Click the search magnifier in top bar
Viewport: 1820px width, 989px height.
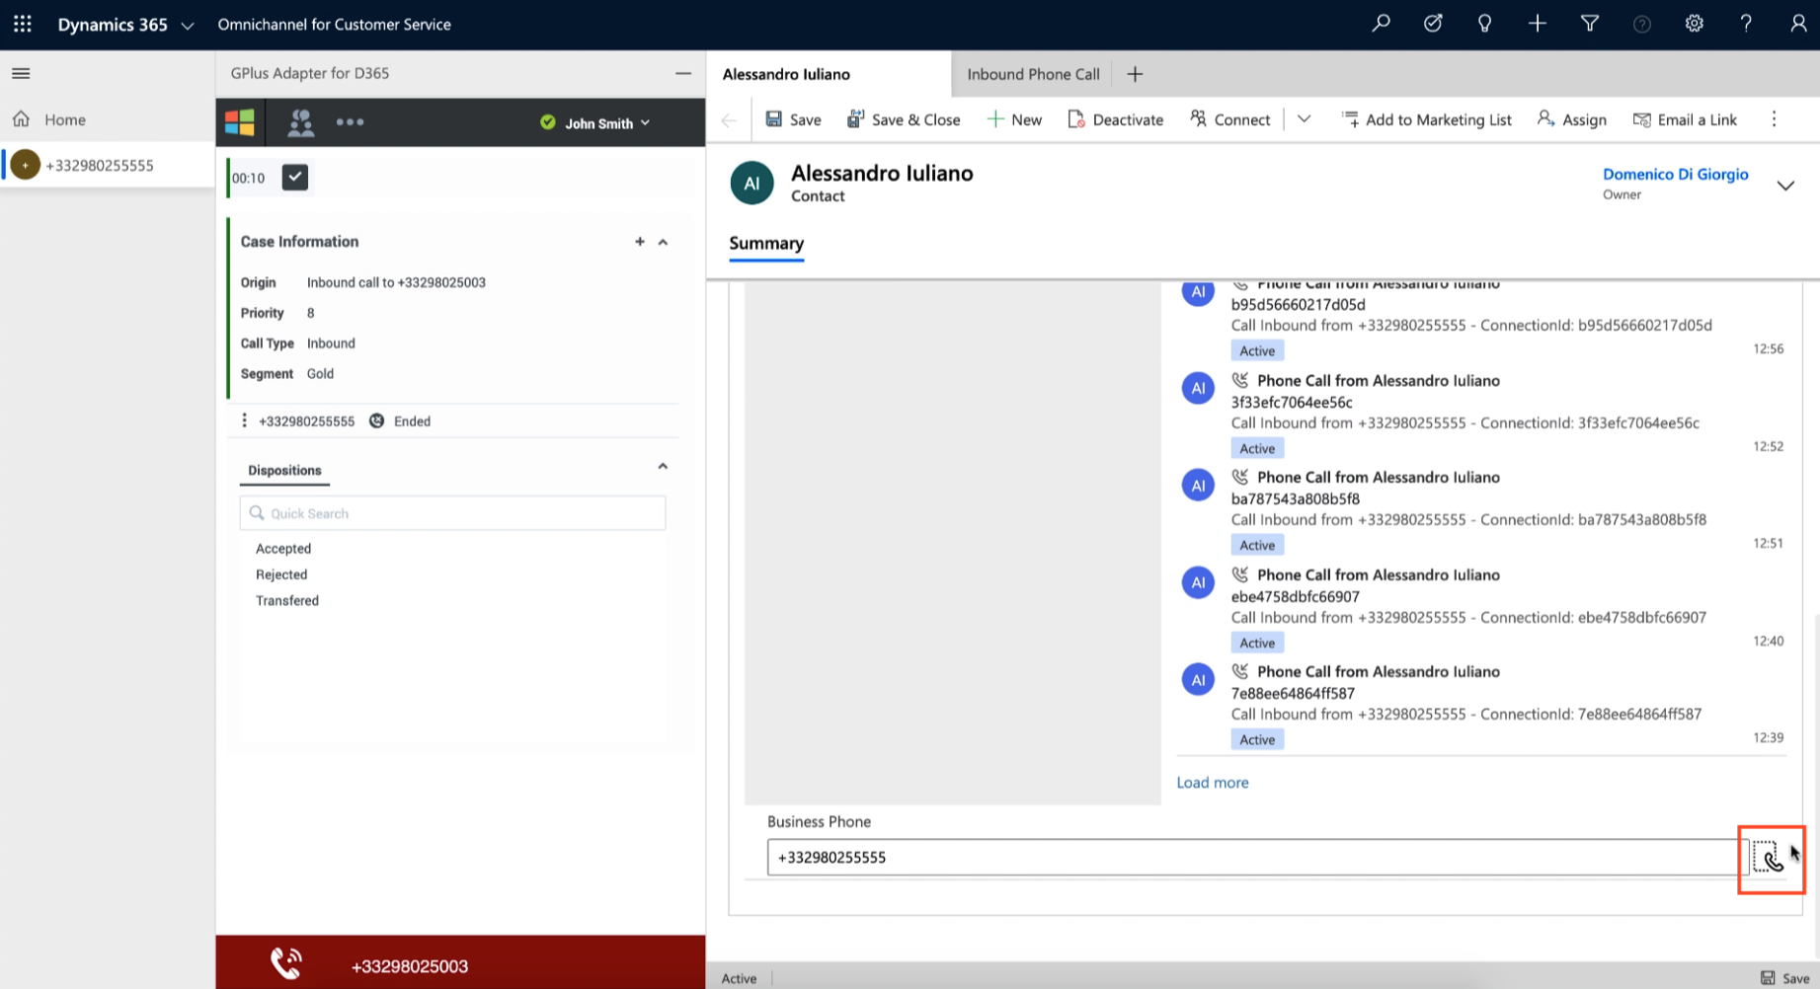click(x=1381, y=24)
